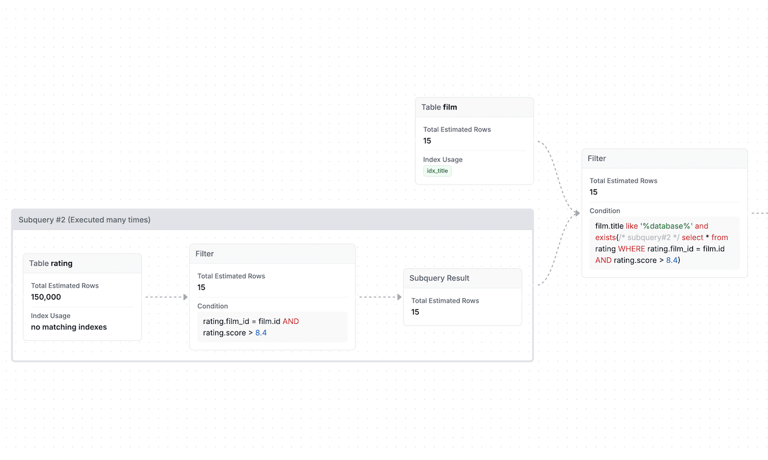Click the Index Usage label in Table rating
Viewport: 768px width, 460px height.
coord(51,316)
